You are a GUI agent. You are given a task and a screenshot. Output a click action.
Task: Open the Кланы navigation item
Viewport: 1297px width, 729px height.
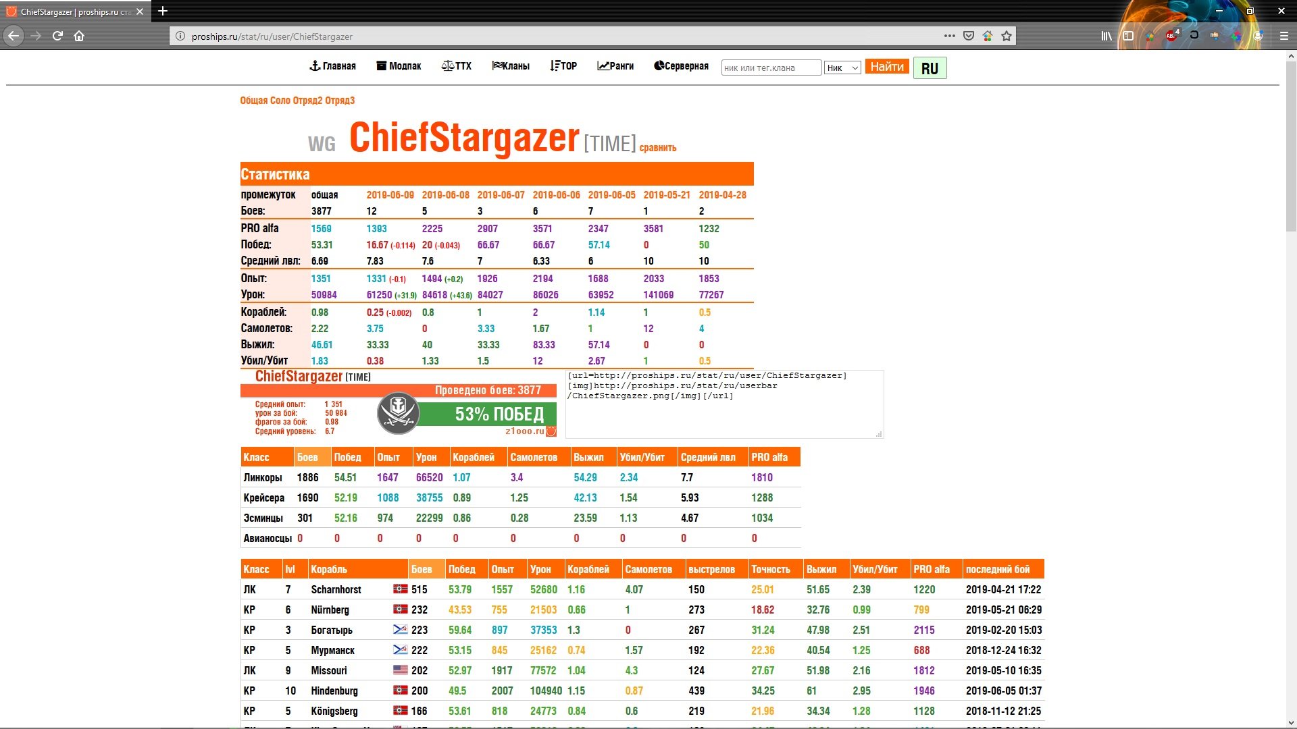511,66
